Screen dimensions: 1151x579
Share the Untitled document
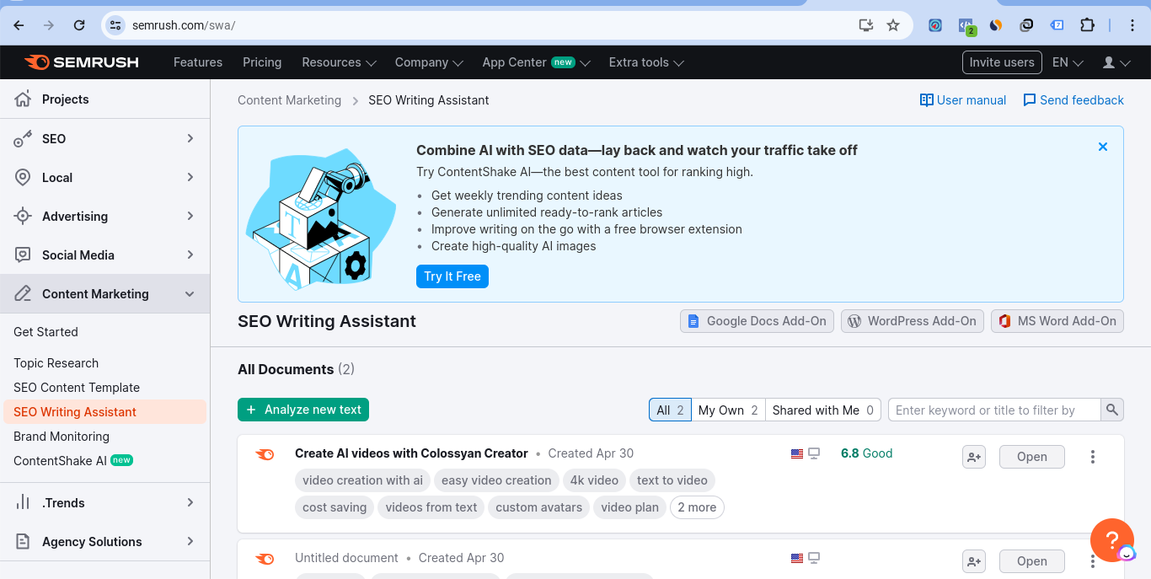click(974, 561)
